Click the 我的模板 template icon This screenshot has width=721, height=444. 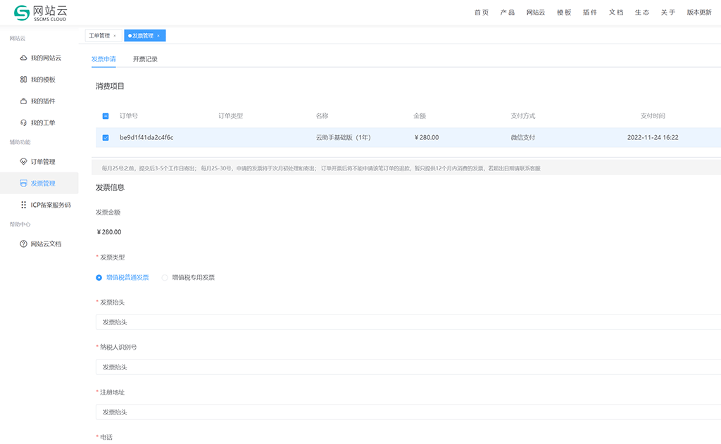pos(23,80)
